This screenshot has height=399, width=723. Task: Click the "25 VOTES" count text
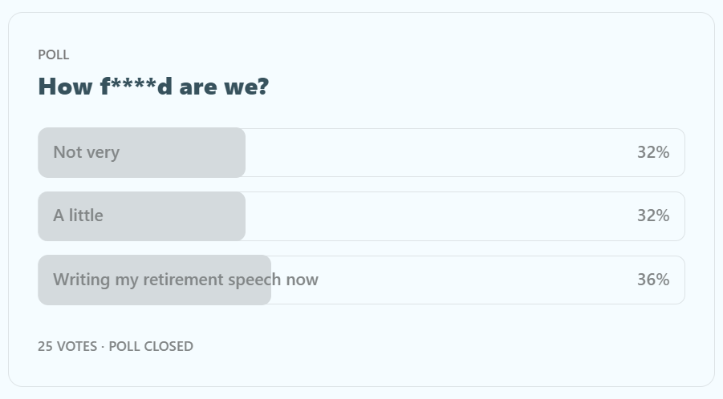[67, 346]
